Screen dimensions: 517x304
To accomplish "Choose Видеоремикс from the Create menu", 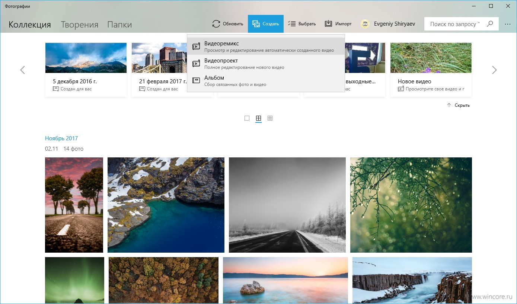I will pyautogui.click(x=266, y=46).
